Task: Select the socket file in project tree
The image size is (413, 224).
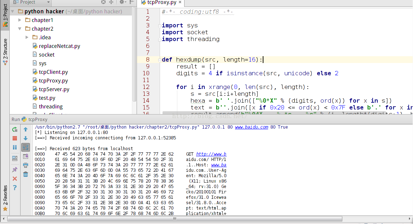Action: tap(46, 55)
